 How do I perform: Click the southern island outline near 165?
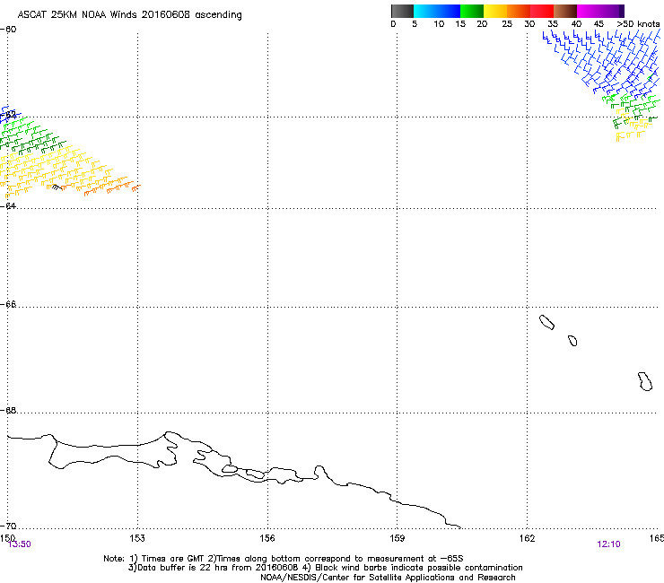[645, 381]
